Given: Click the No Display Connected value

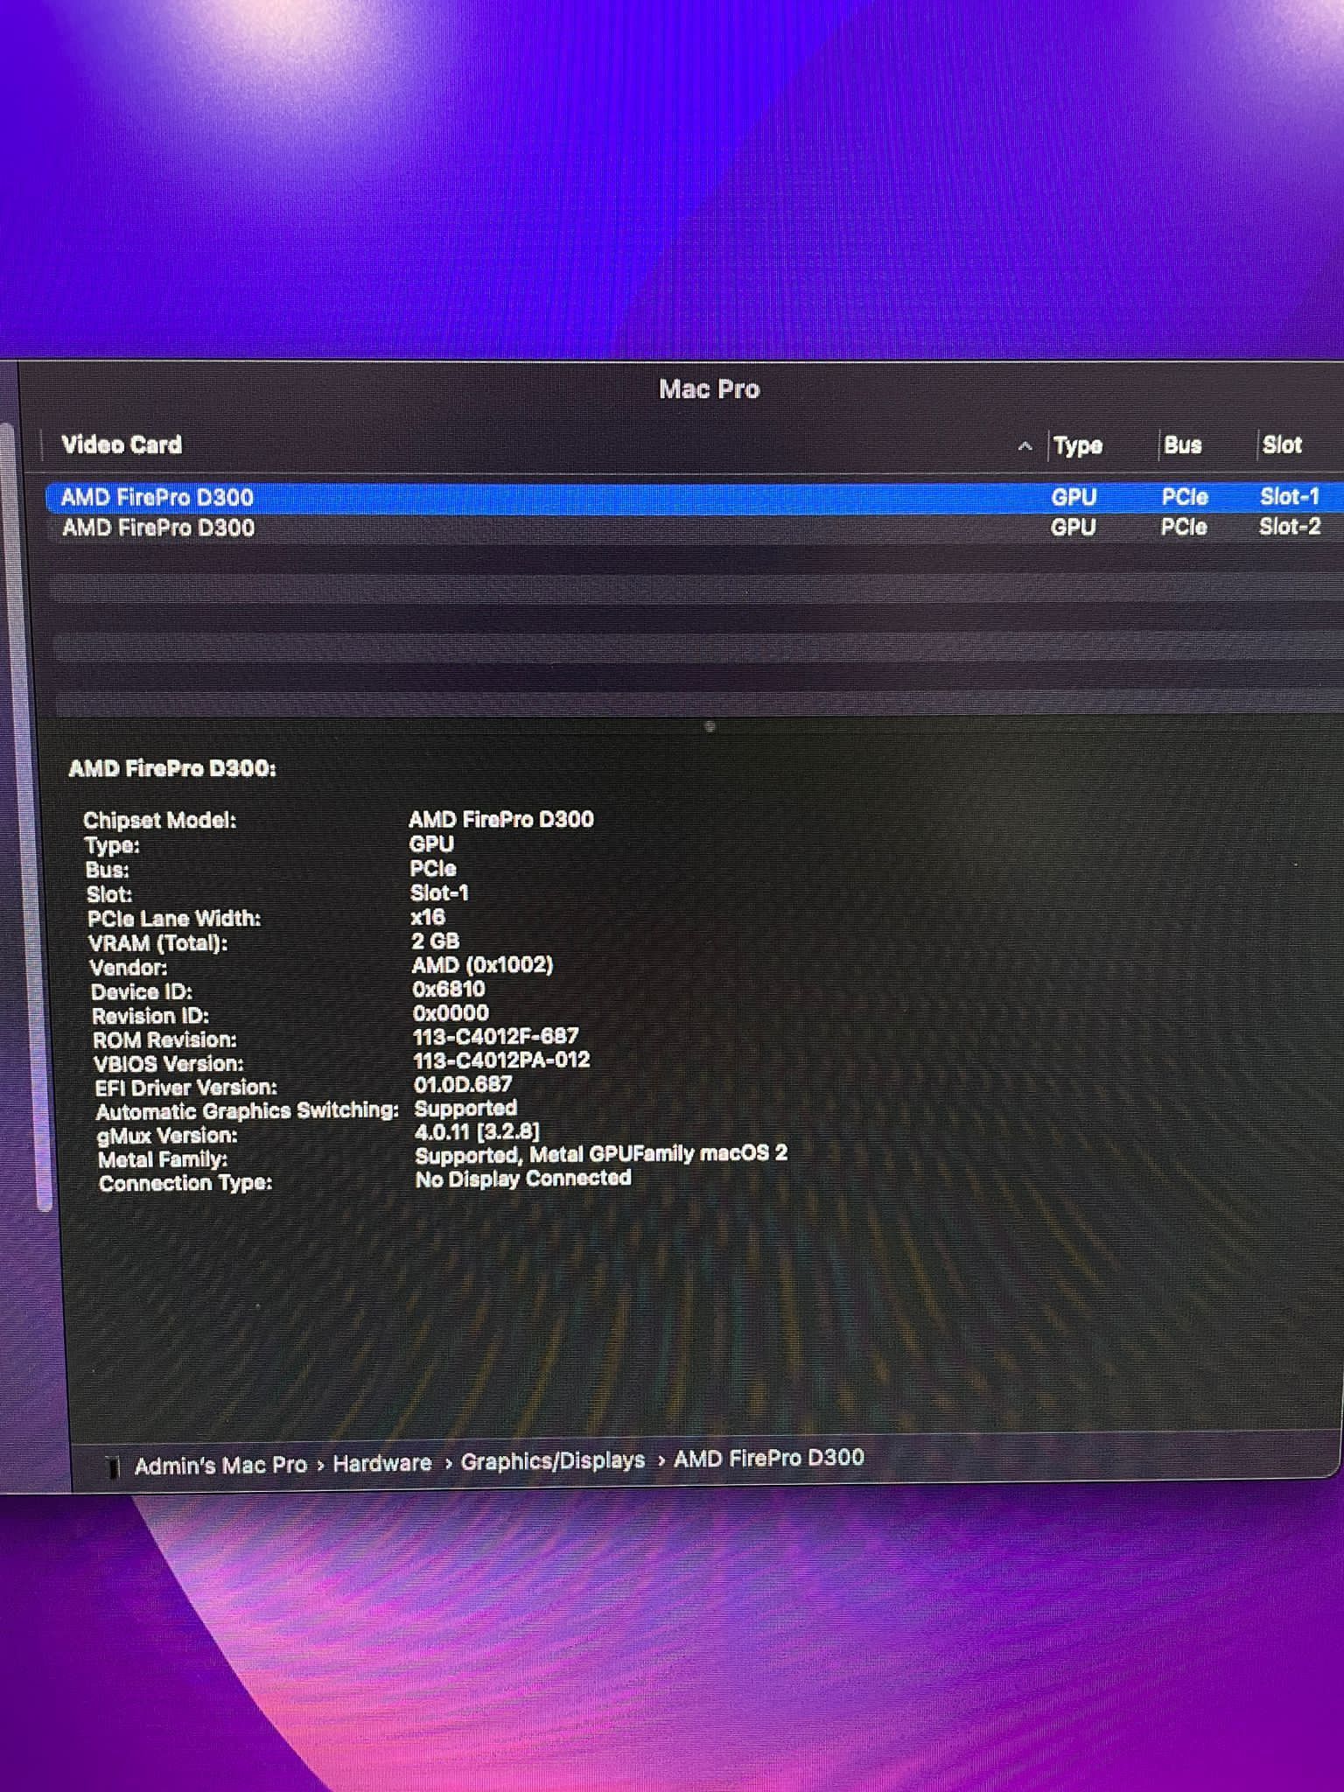Looking at the screenshot, I should tap(523, 1179).
